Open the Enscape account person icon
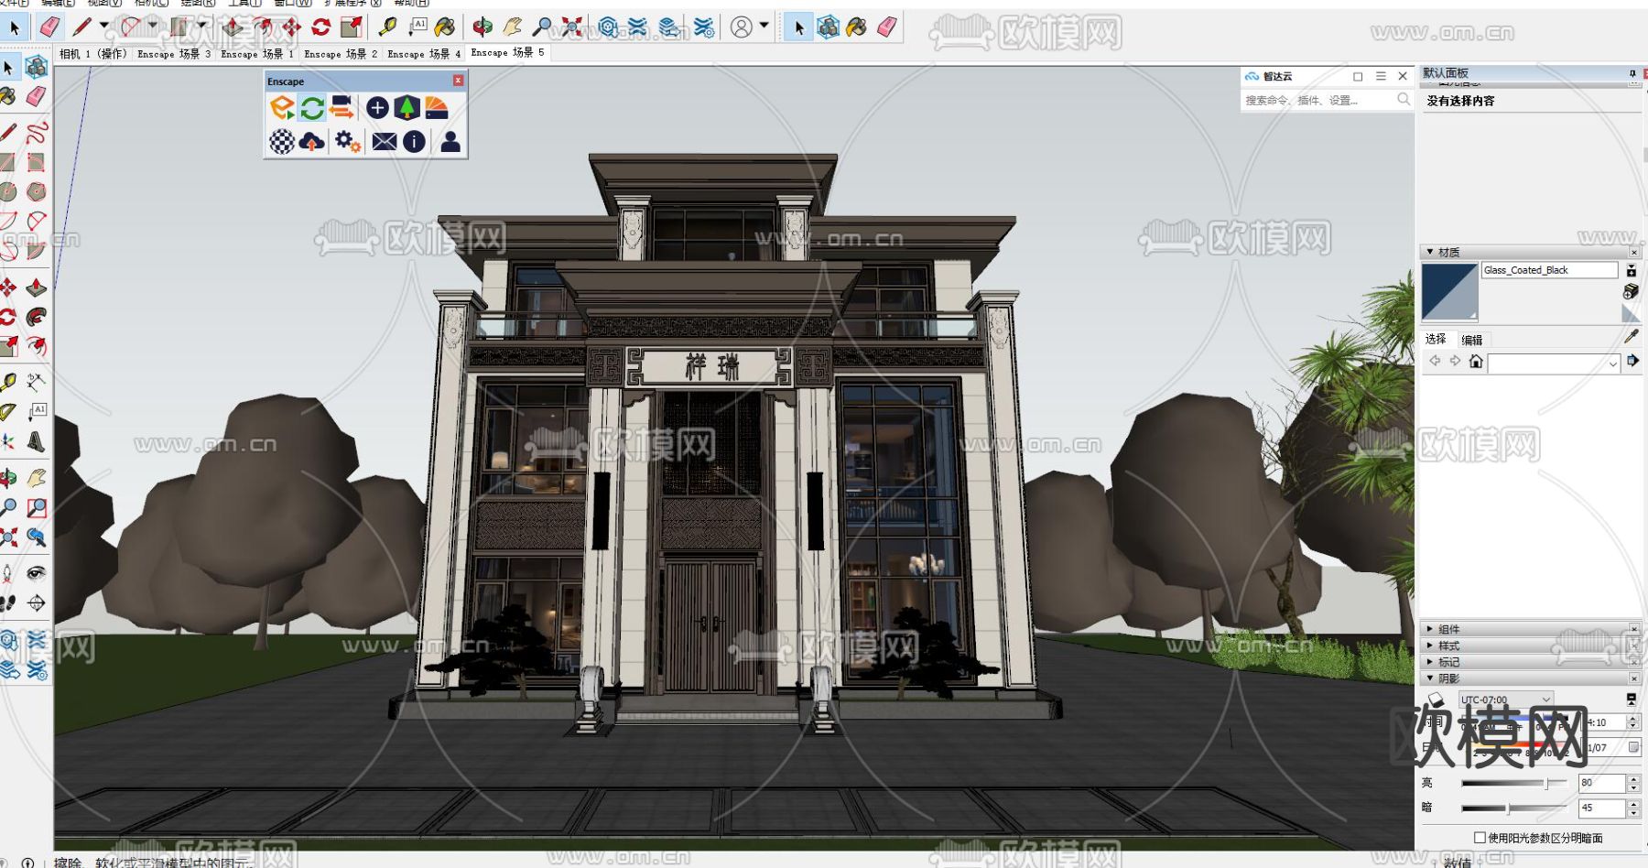Screen dimensions: 1648x868 click(450, 141)
